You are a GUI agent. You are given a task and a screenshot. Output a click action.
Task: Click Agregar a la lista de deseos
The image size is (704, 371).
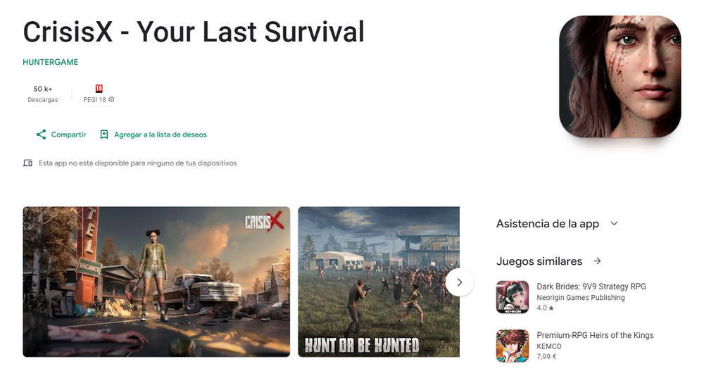click(x=161, y=134)
